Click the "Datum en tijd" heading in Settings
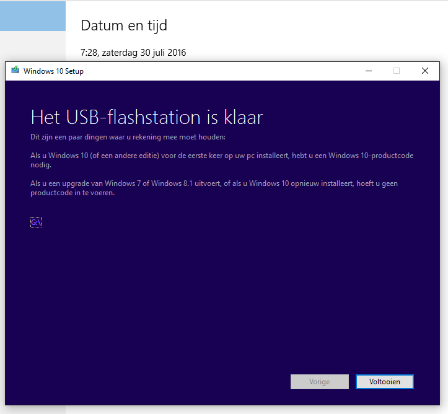The width and height of the screenshot is (448, 414). click(124, 25)
